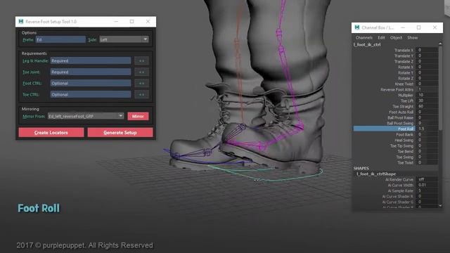Open the Side dropdown set to Left
This screenshot has width=450, height=253.
pos(124,39)
